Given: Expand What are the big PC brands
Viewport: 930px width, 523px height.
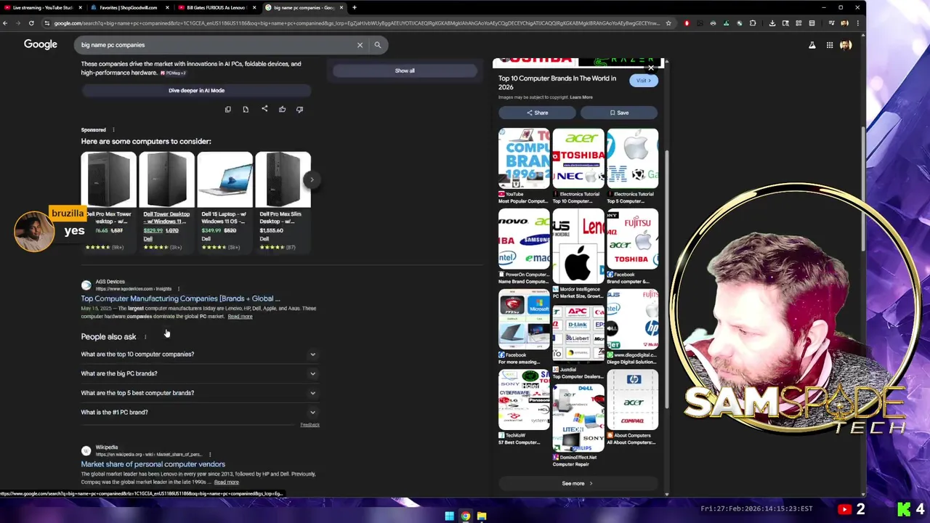Looking at the screenshot, I should 200,373.
